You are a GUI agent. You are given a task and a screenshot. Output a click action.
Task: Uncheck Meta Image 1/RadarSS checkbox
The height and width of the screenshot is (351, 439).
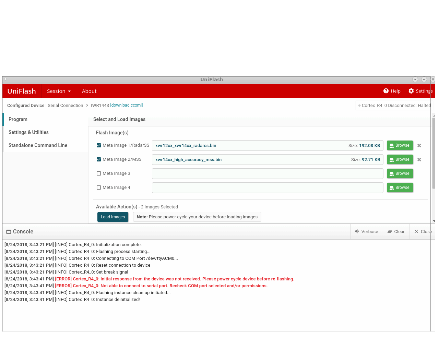(x=99, y=145)
